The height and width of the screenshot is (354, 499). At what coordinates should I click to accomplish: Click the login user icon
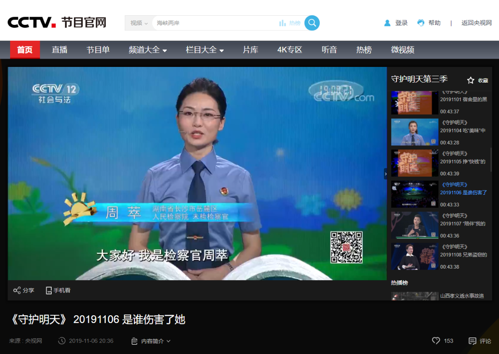387,23
